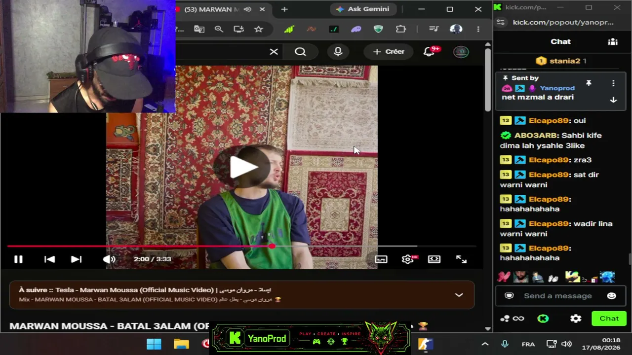Open the browser three-dot menu
The image size is (632, 355).
point(478,29)
